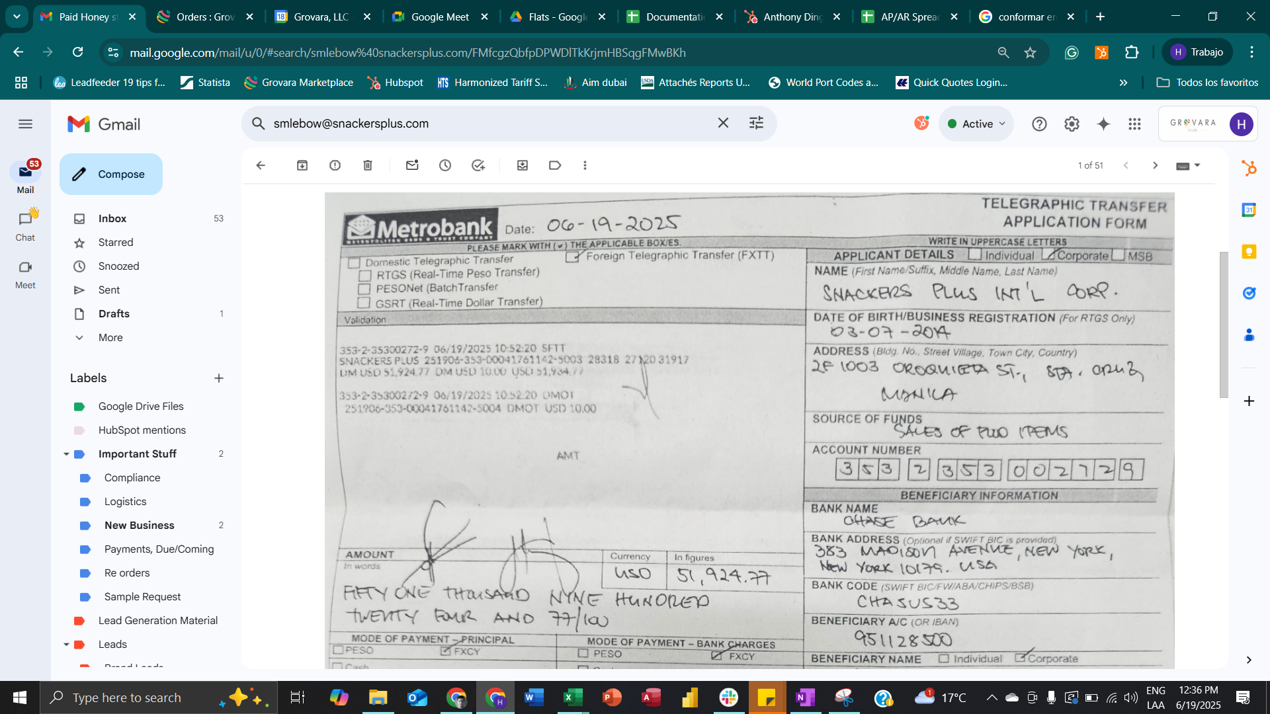1270x714 pixels.
Task: Show all bookmarks overflow chevron
Action: point(1123,83)
